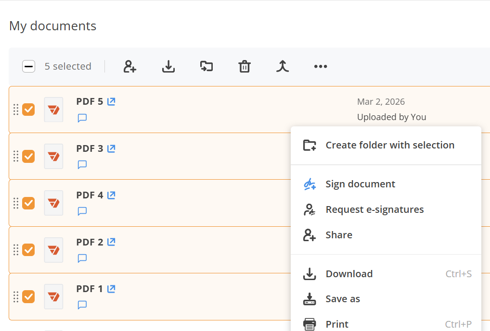Open PDF 5 in new tab icon
Image resolution: width=490 pixels, height=331 pixels.
coord(111,101)
